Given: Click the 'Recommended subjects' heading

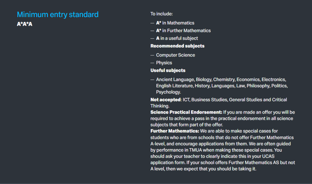Looking at the screenshot, I should tap(177, 46).
